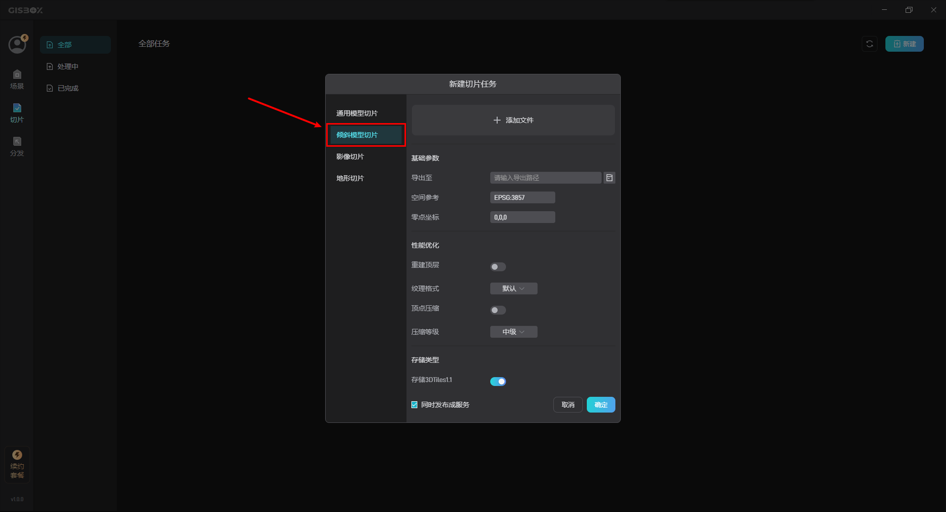
Task: Click the GISBOX logo
Action: 26,10
